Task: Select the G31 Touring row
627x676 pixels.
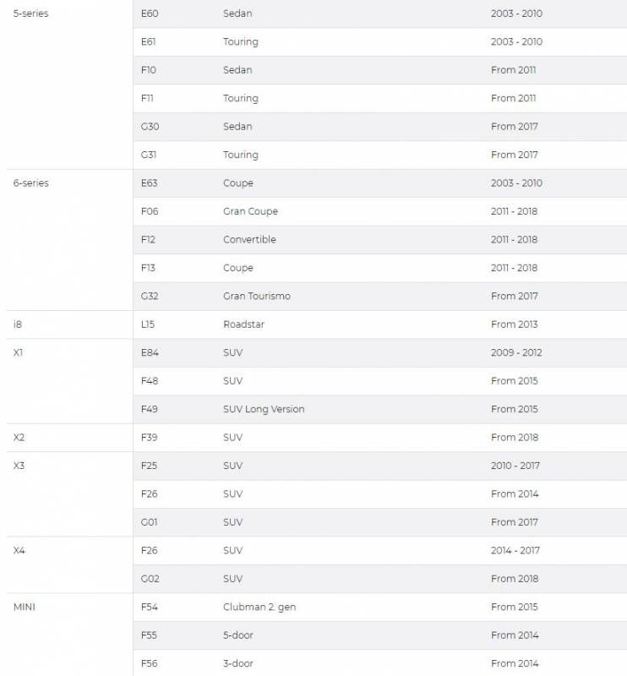Action: point(380,155)
